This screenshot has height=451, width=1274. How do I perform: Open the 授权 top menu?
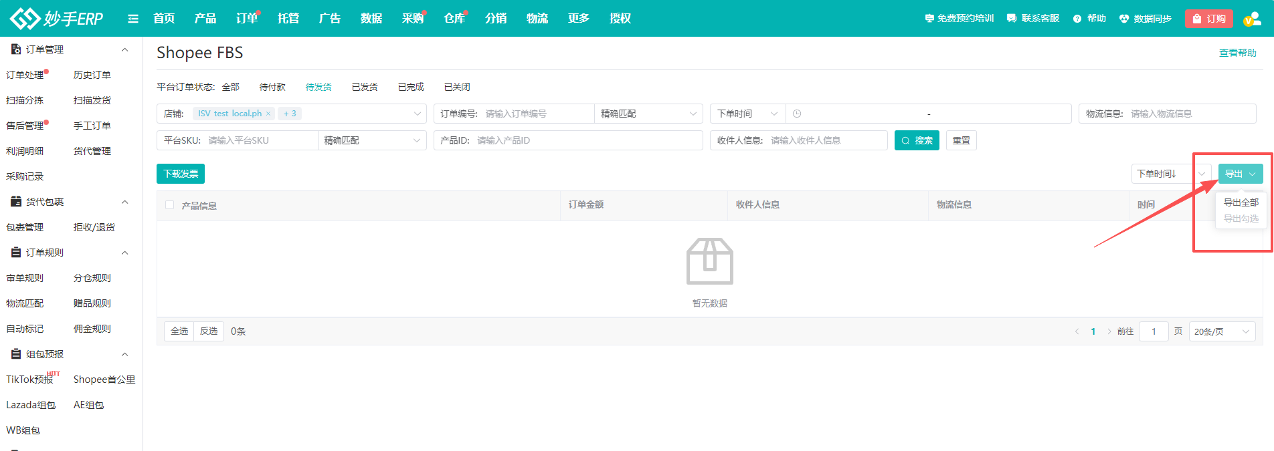(x=620, y=19)
